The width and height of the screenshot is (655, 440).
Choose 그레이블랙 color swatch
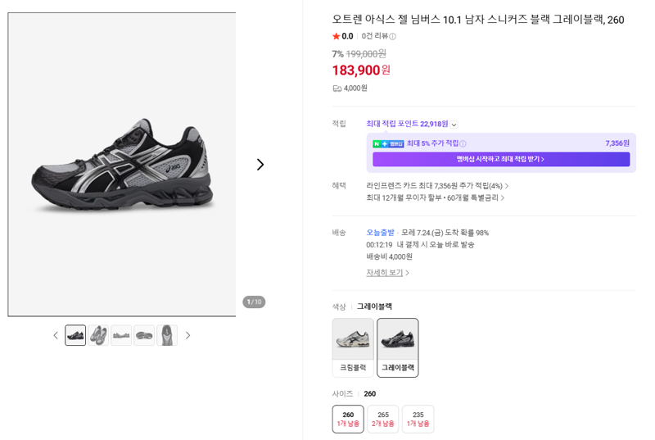coord(398,347)
